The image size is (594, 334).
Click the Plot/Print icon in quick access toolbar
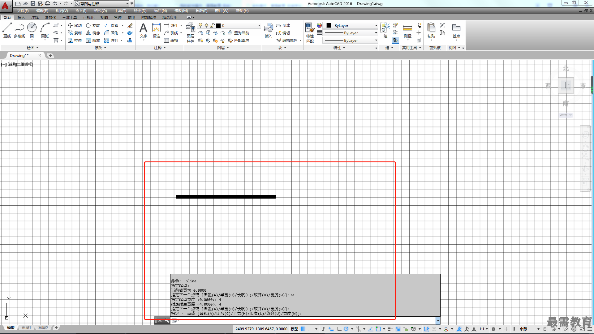pyautogui.click(x=47, y=3)
